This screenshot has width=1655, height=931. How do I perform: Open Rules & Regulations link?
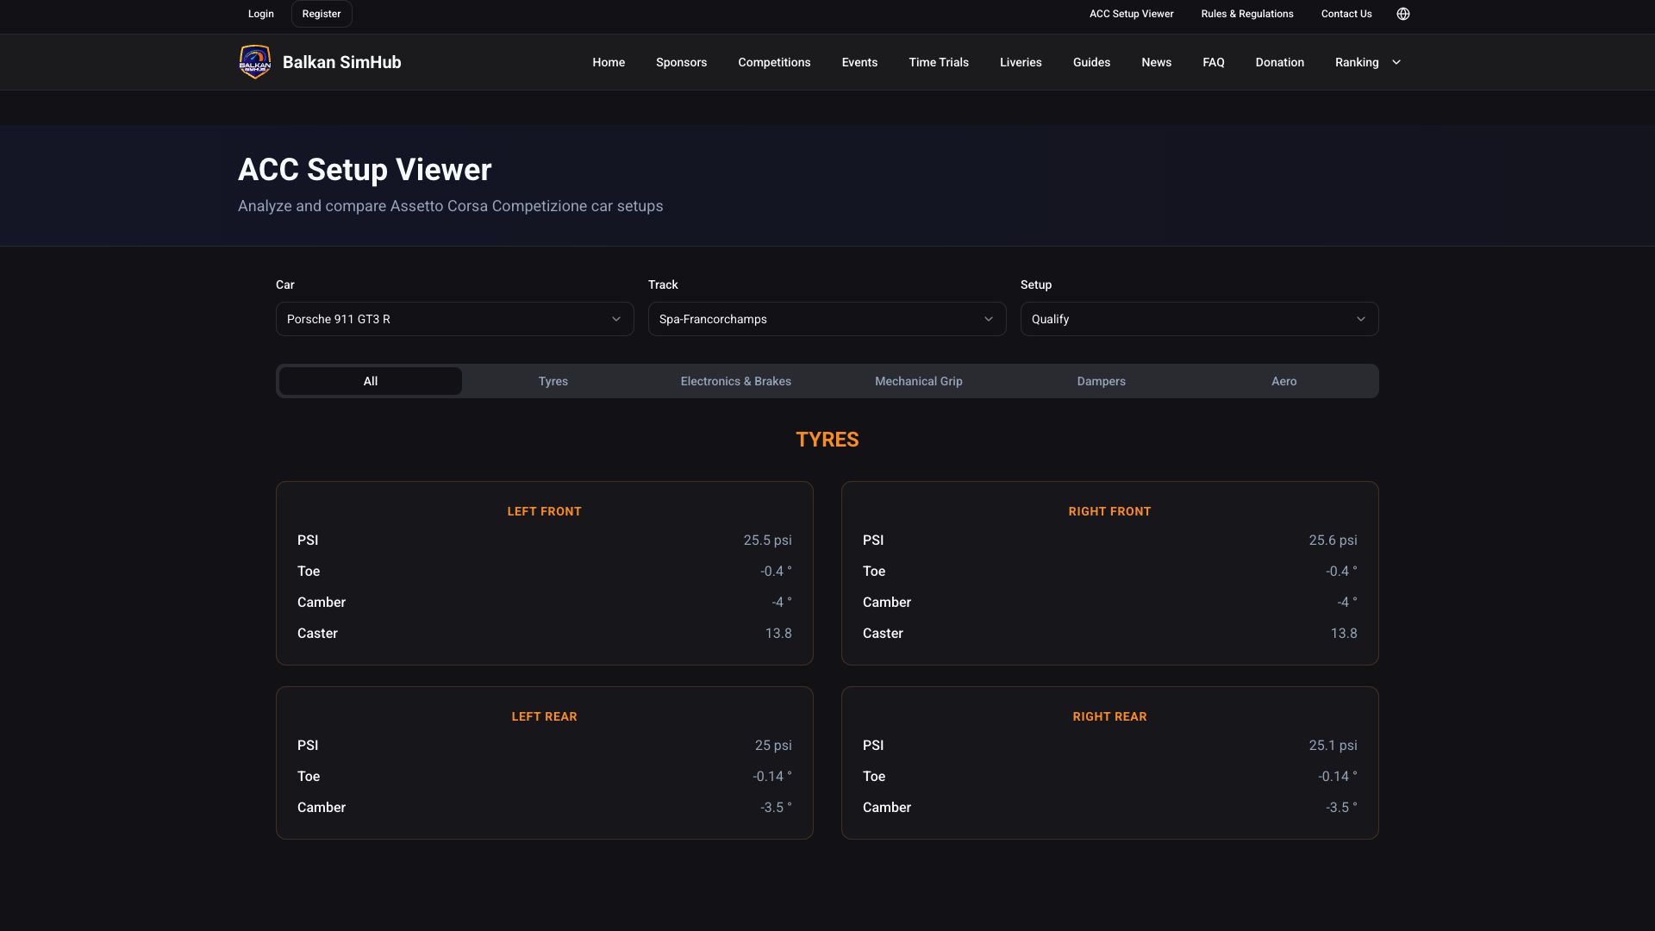(1246, 14)
